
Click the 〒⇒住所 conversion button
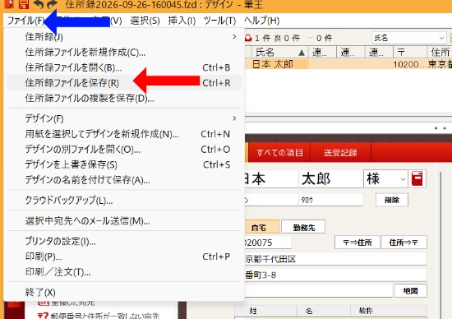pos(357,243)
